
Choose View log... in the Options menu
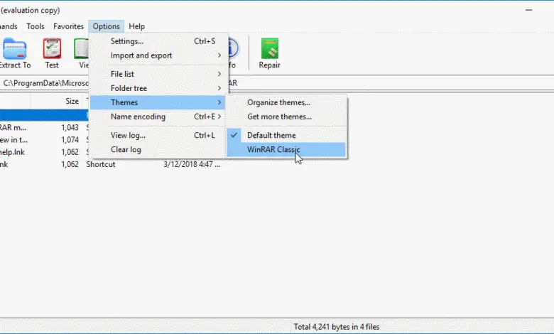coord(157,135)
